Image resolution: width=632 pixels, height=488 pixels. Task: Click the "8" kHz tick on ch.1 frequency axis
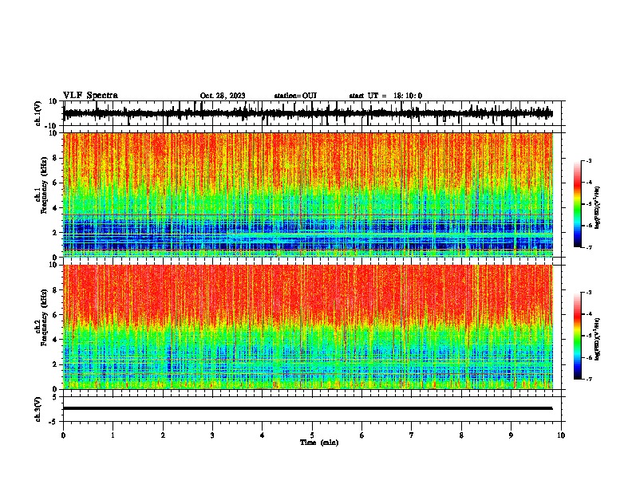(x=55, y=158)
